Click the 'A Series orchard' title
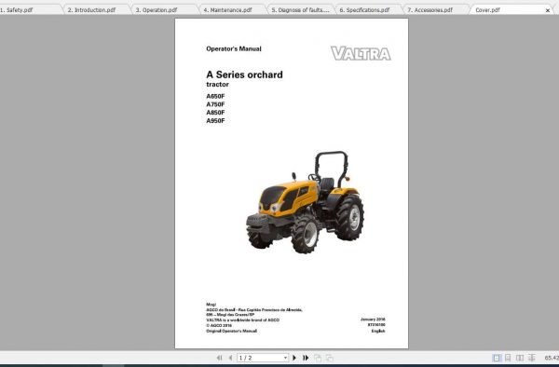559x367 pixels. pos(244,75)
